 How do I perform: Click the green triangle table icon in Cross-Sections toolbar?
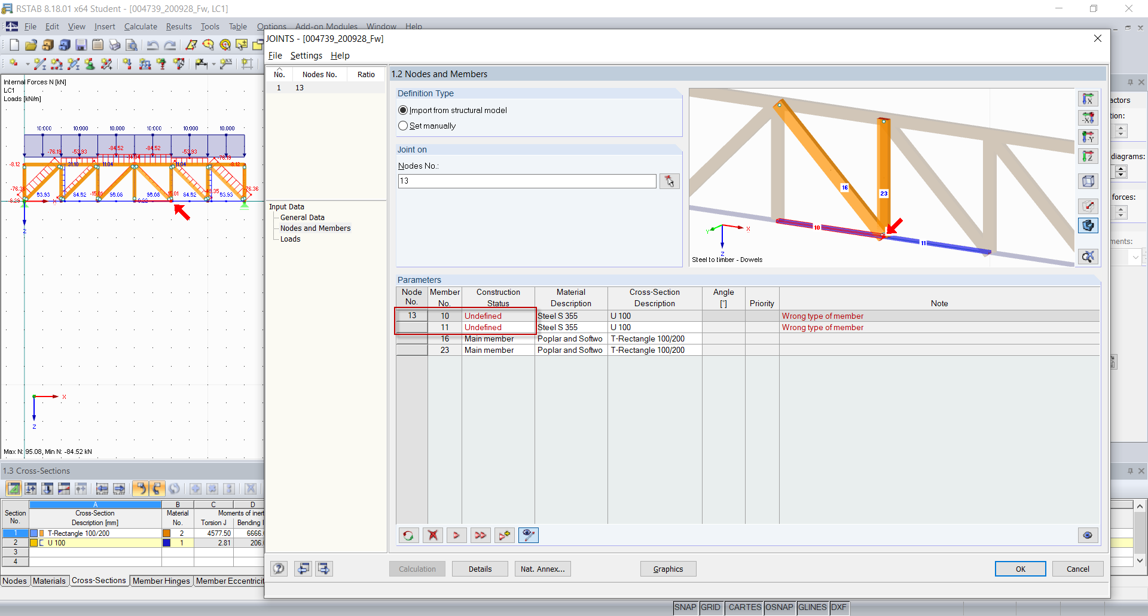pyautogui.click(x=13, y=489)
